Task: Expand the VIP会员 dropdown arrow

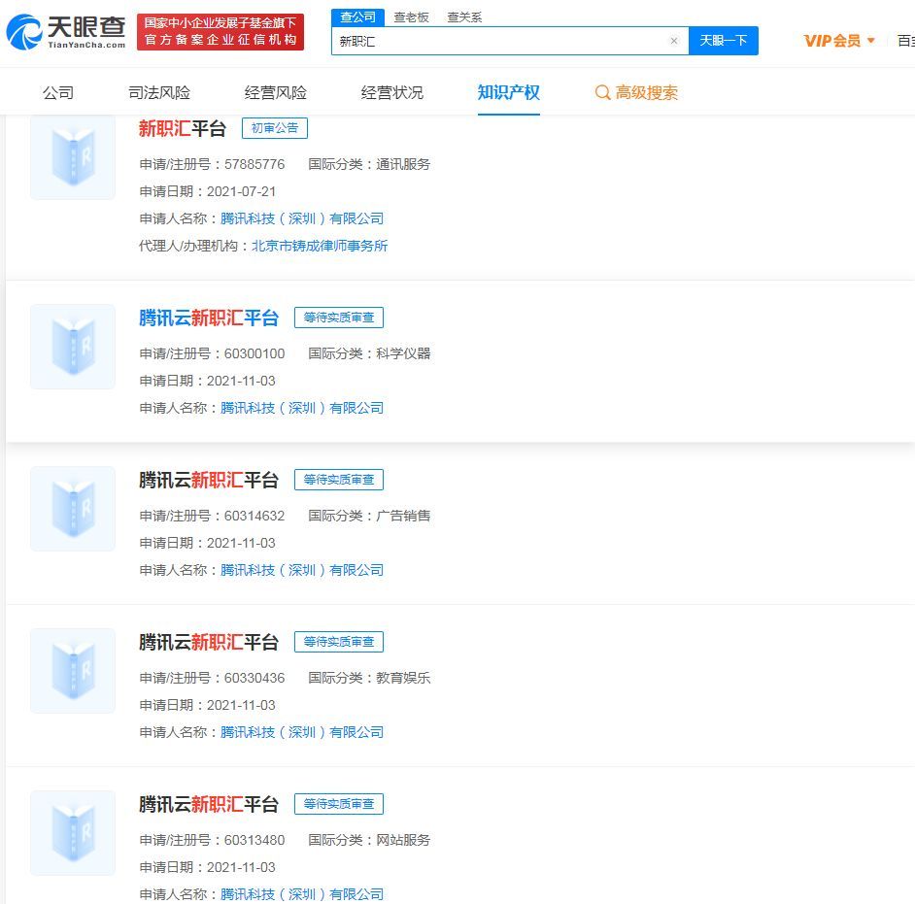Action: coord(870,41)
